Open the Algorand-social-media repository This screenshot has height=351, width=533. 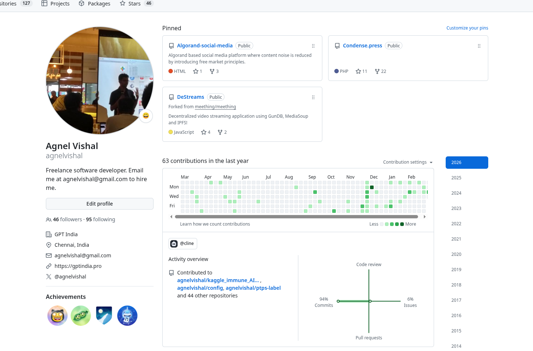[205, 46]
